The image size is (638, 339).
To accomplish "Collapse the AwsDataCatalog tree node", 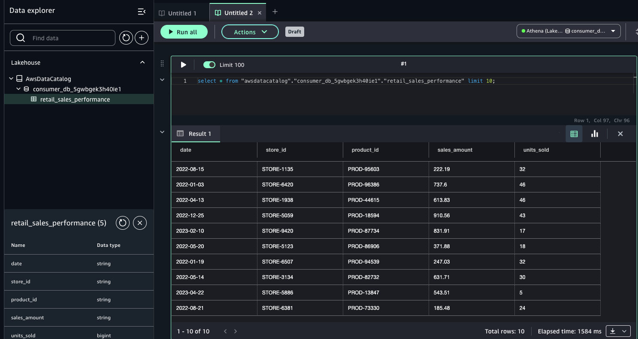I will pyautogui.click(x=11, y=79).
